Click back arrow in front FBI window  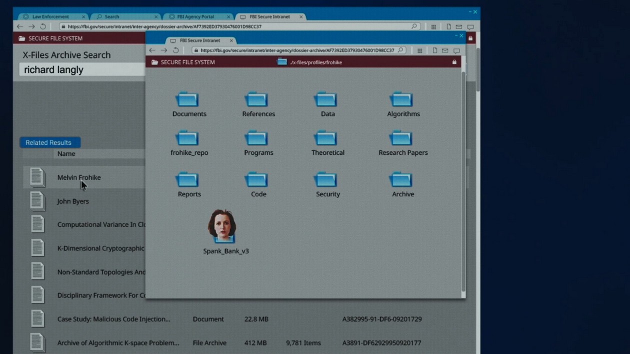tap(152, 50)
